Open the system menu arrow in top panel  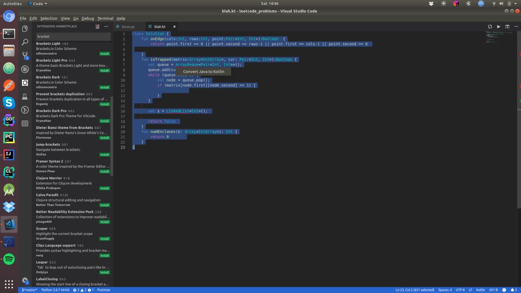516,3
